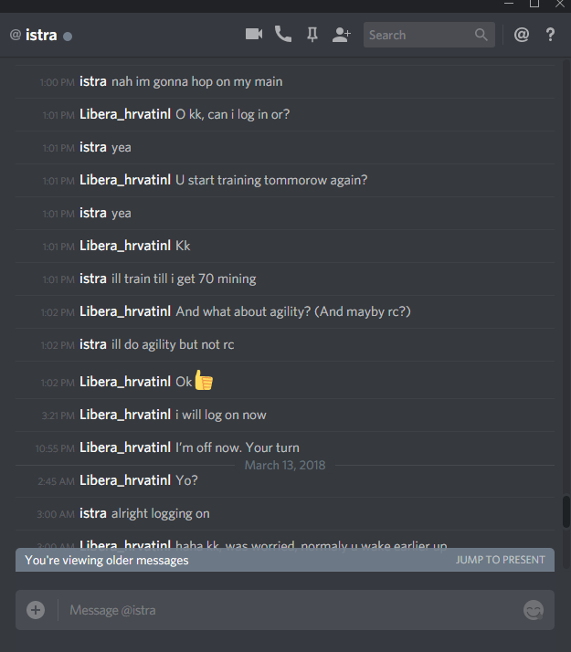This screenshot has width=571, height=652.
Task: Start a voice call with istra
Action: tap(283, 34)
